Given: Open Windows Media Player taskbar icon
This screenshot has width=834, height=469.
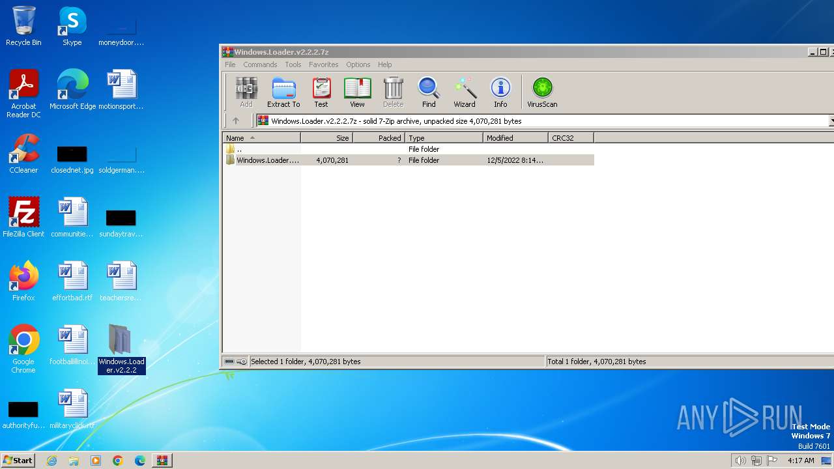Looking at the screenshot, I should coord(96,461).
